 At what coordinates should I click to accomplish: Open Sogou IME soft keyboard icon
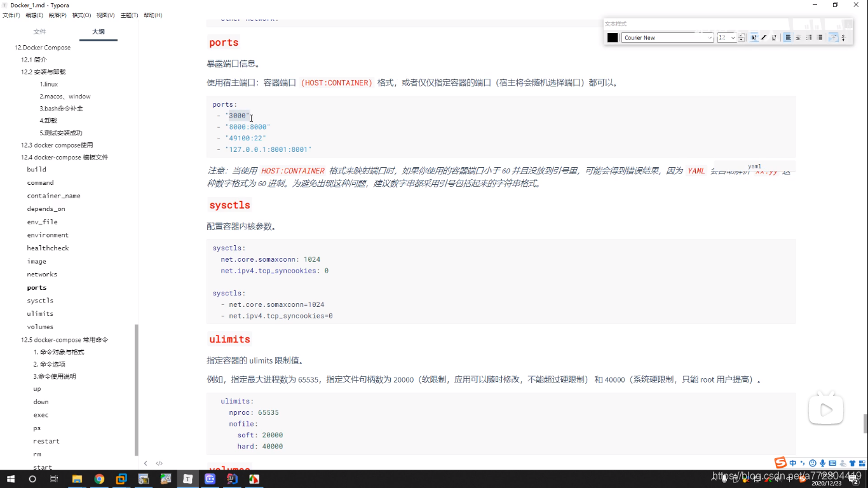[x=832, y=463]
